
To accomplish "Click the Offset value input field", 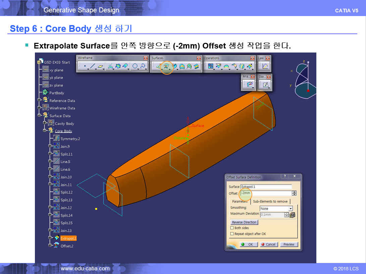I will 266,193.
